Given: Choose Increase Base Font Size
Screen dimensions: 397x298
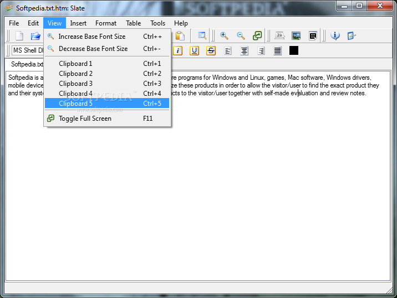Looking at the screenshot, I should tap(107, 37).
